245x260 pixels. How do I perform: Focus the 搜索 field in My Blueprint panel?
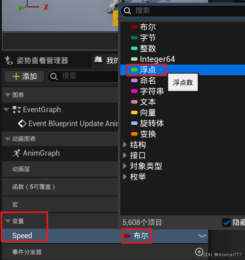(83, 76)
